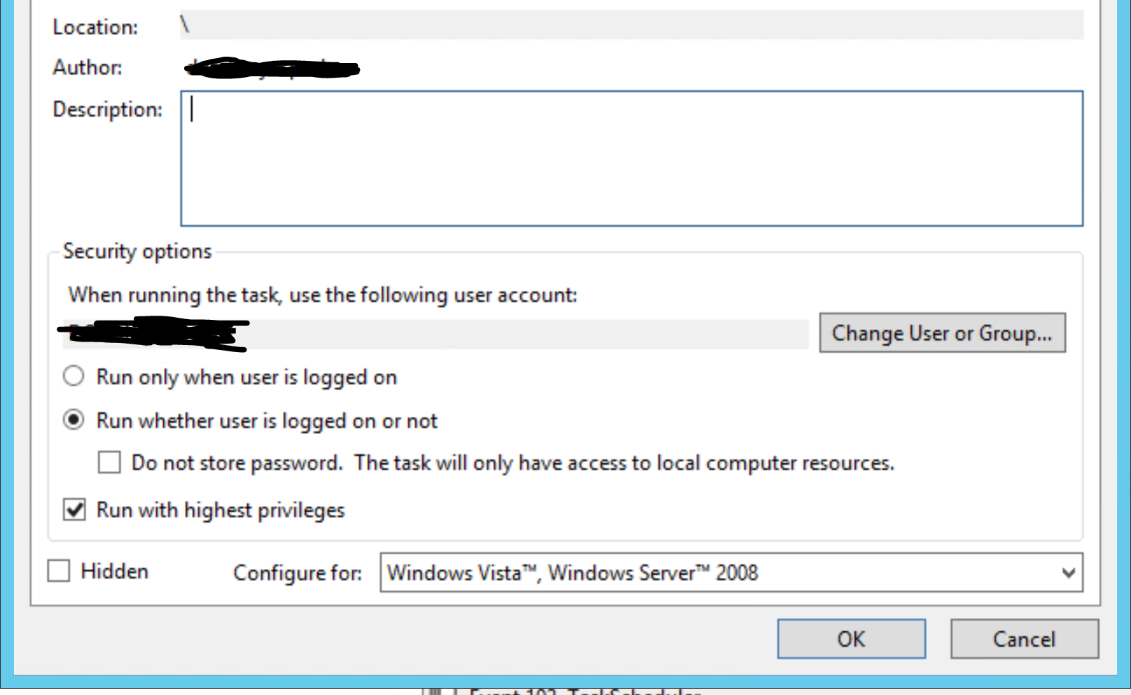1131x695 pixels.
Task: Tick the Hidden checkbox
Action: 59,571
